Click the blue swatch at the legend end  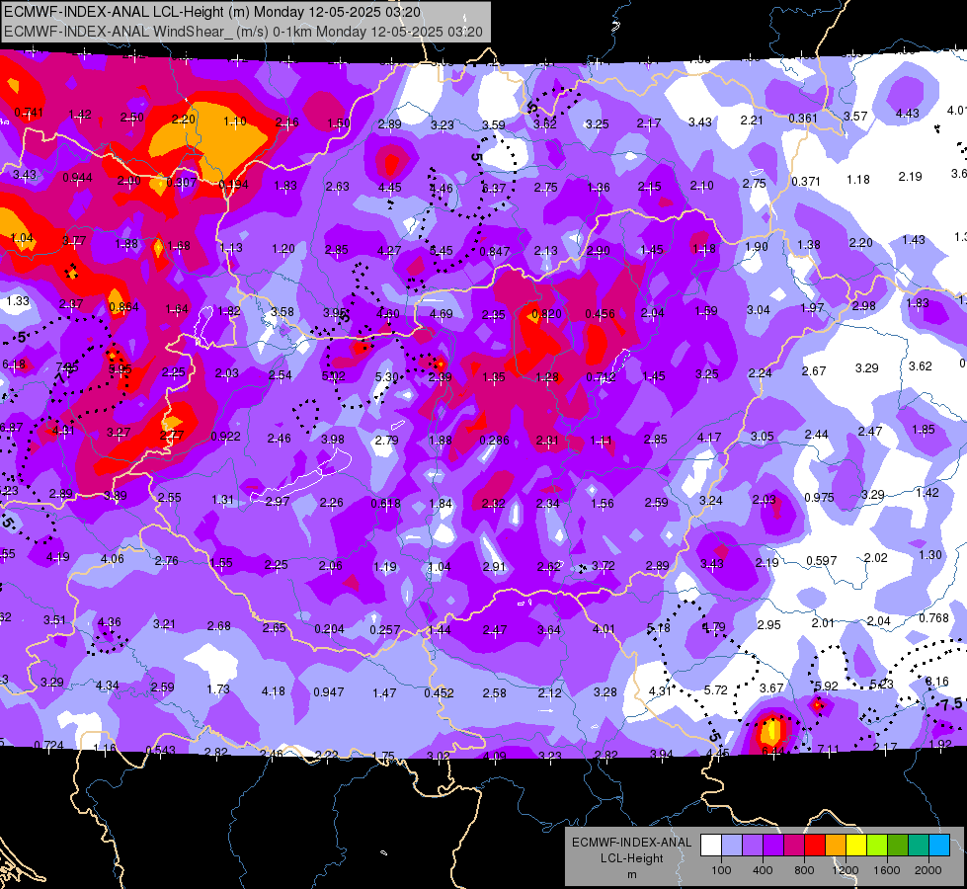(939, 845)
